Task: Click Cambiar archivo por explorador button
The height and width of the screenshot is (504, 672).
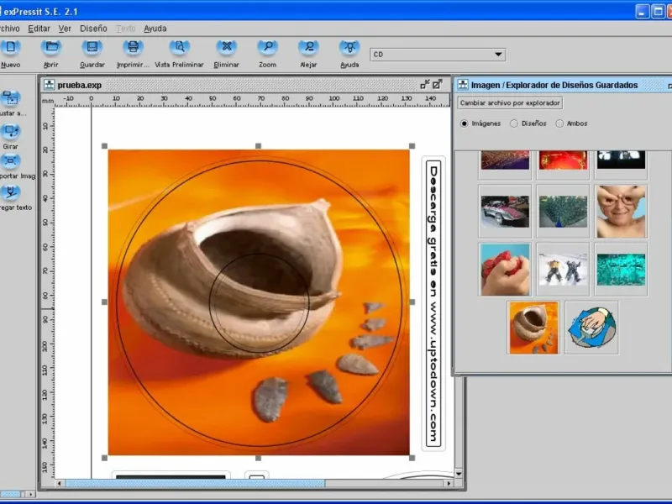Action: point(510,102)
